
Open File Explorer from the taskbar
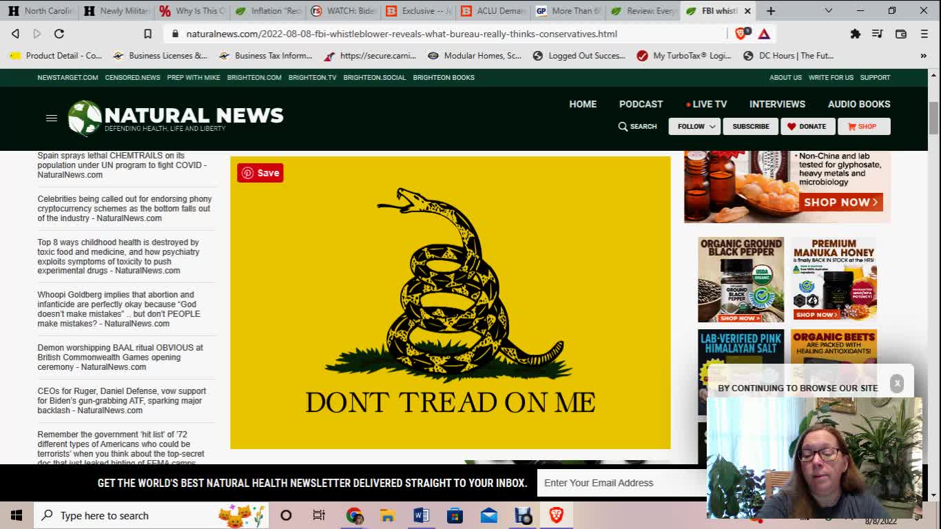(x=387, y=515)
